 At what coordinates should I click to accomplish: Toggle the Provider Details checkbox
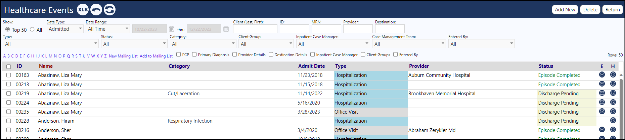234,54
